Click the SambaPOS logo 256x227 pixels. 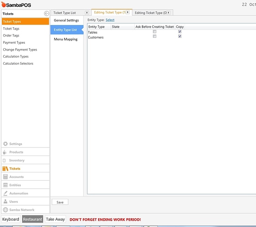[16, 5]
